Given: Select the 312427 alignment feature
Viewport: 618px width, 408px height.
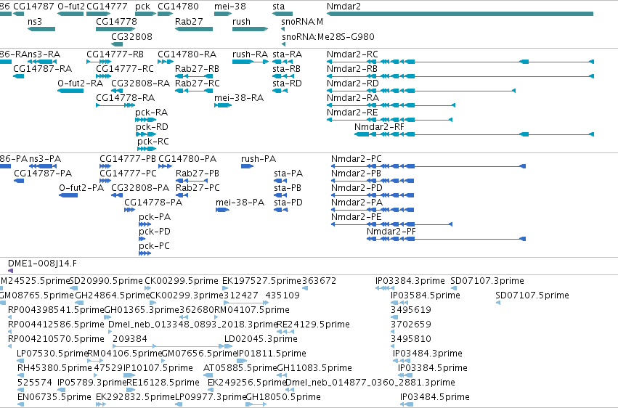Looking at the screenshot, I should click(246, 303).
